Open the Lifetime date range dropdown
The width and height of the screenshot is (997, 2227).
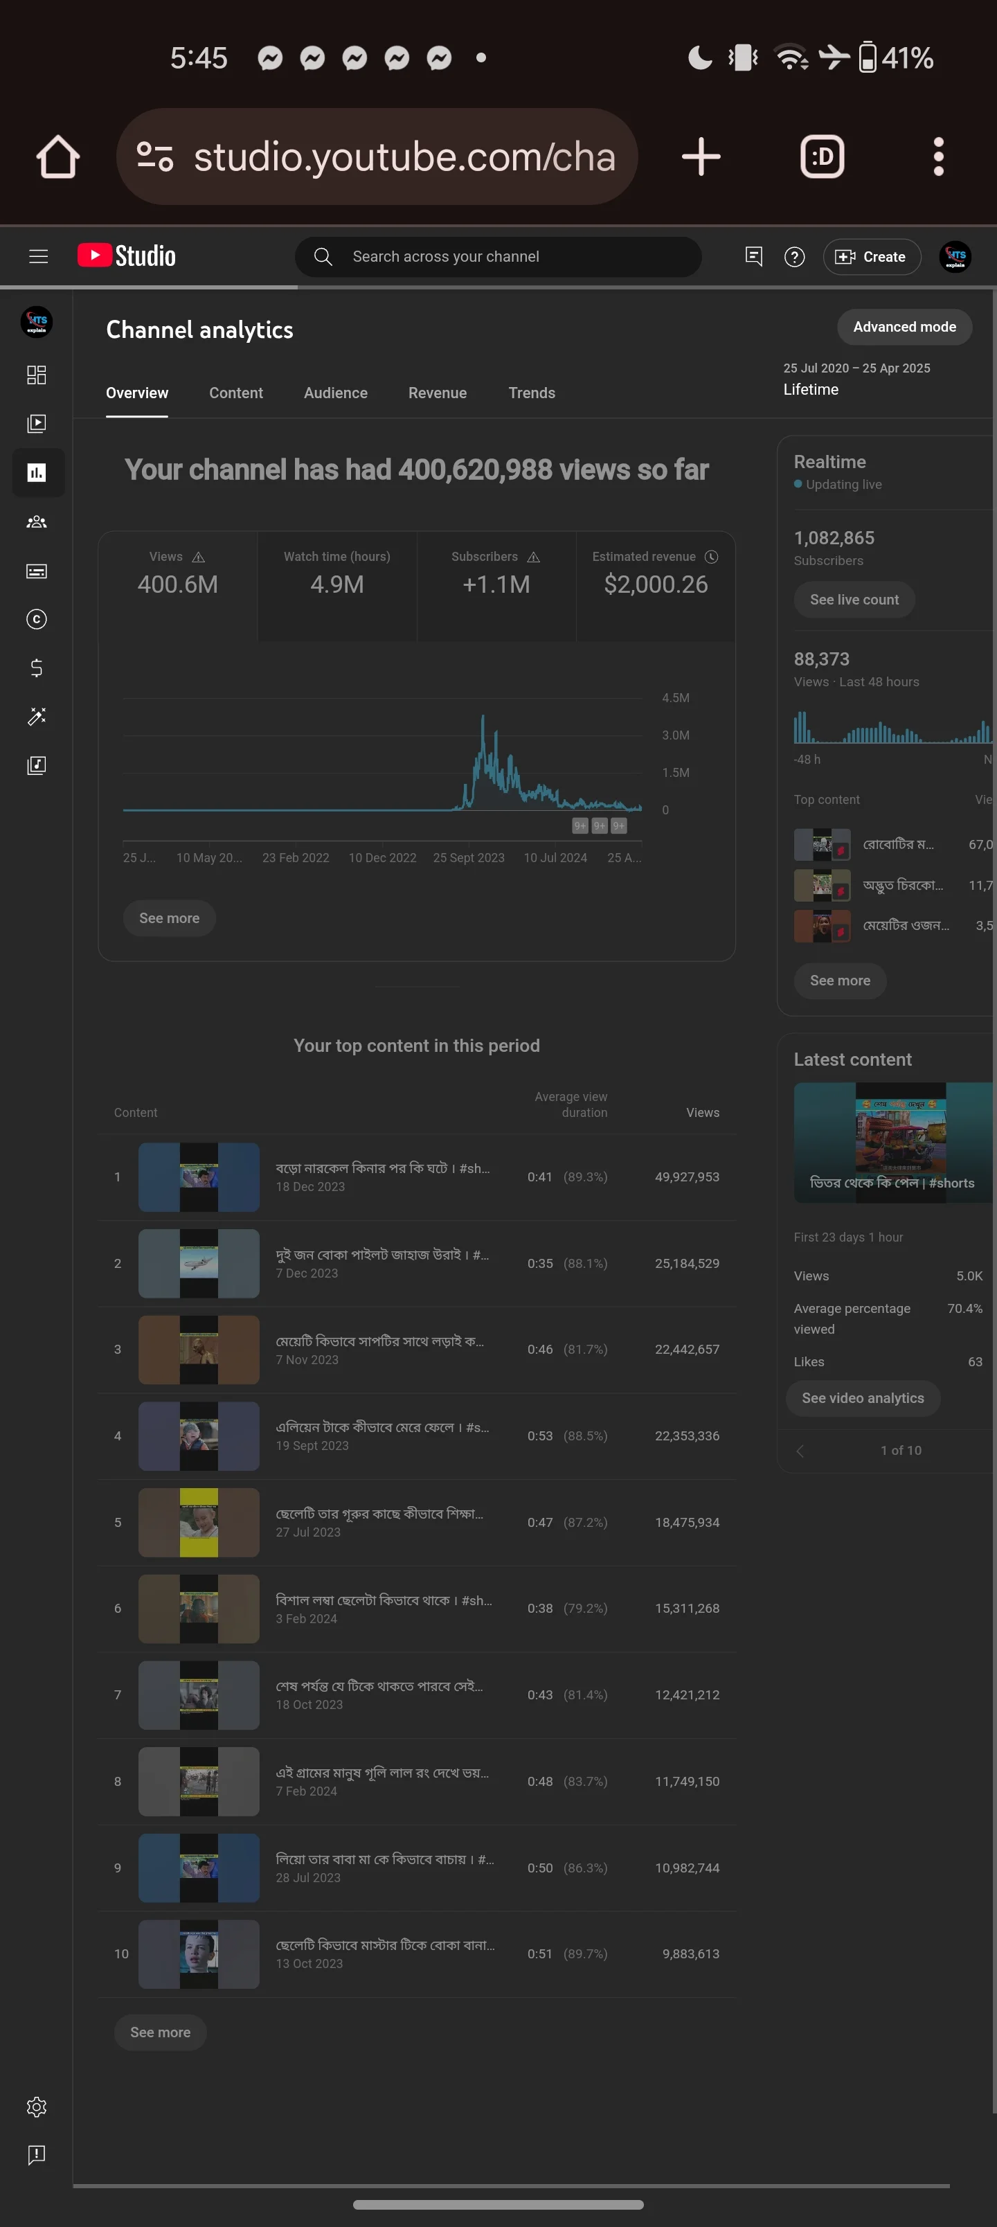click(882, 379)
